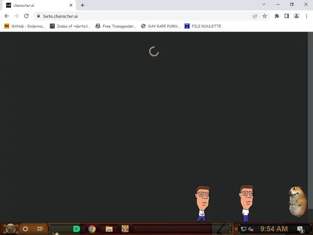
Task: Click the 9:54 AM clock
Action: [x=274, y=229]
